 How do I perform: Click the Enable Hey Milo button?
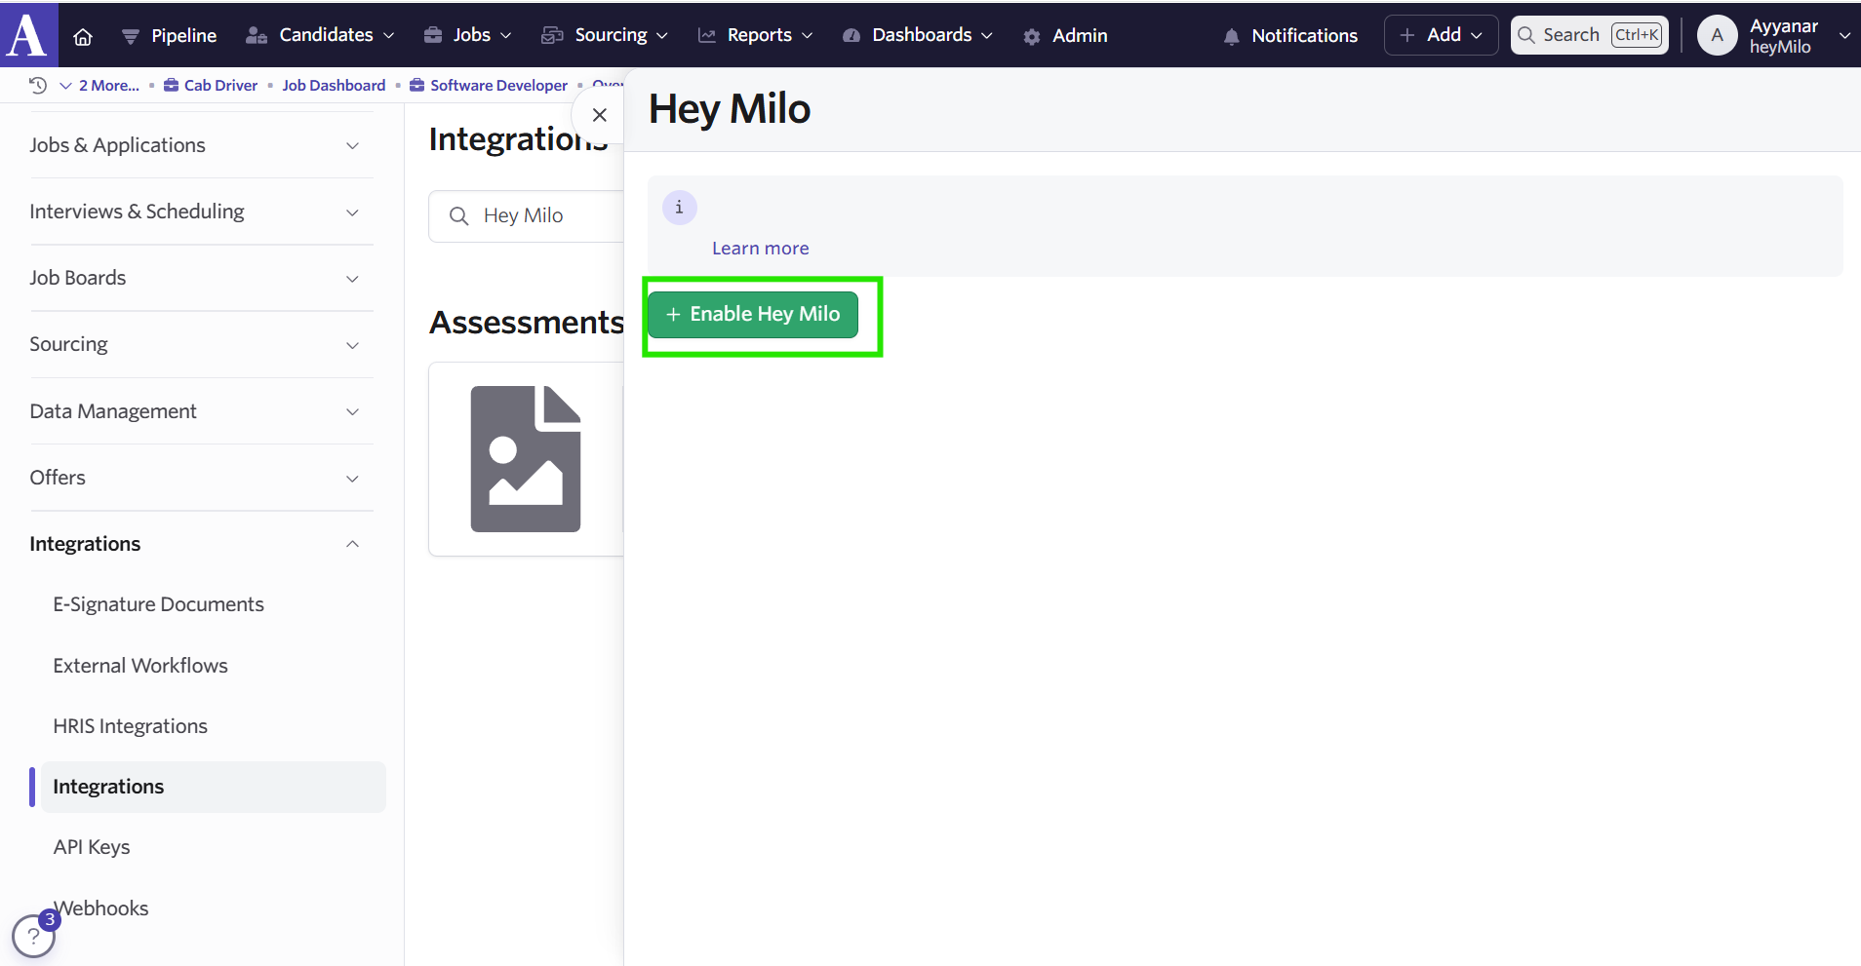[x=753, y=315]
